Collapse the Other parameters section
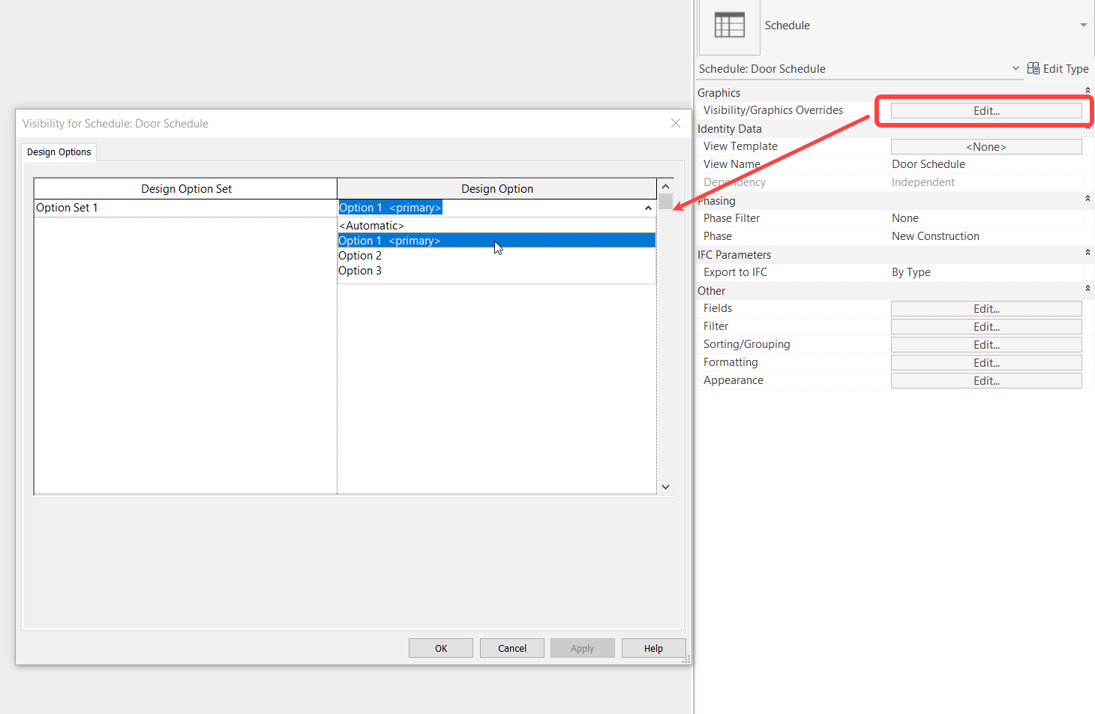 click(1088, 288)
